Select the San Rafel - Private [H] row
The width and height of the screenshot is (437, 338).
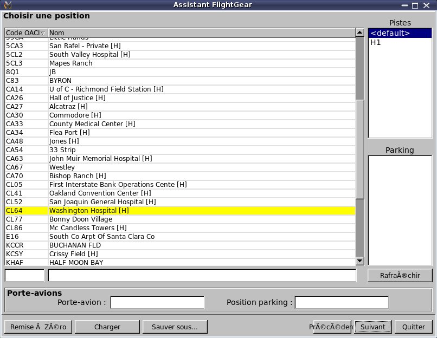click(x=180, y=46)
